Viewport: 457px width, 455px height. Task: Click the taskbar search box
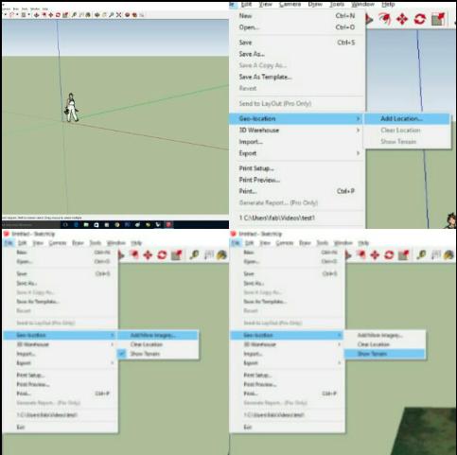(x=30, y=224)
